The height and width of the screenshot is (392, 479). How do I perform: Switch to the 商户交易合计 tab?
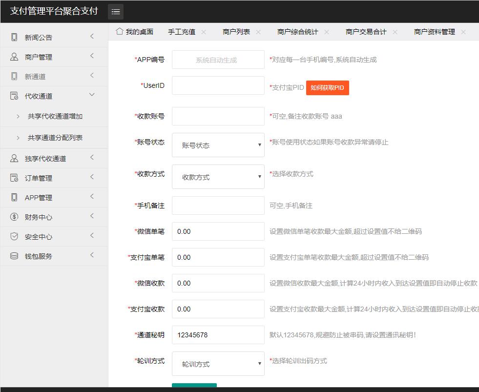point(366,32)
